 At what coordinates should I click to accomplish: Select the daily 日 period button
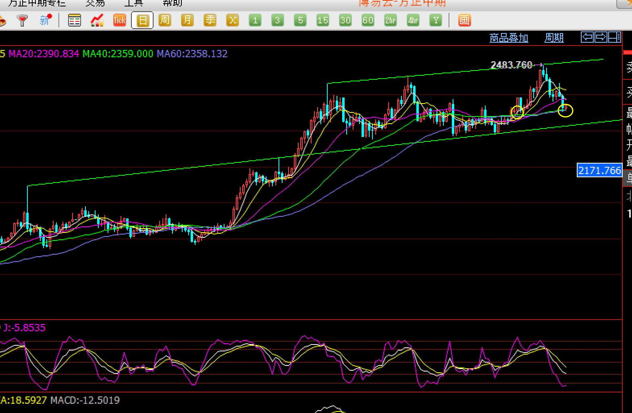(x=142, y=20)
